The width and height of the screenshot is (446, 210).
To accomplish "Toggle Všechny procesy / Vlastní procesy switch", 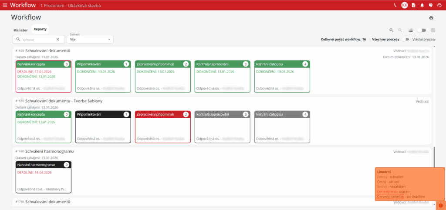I will pyautogui.click(x=406, y=39).
